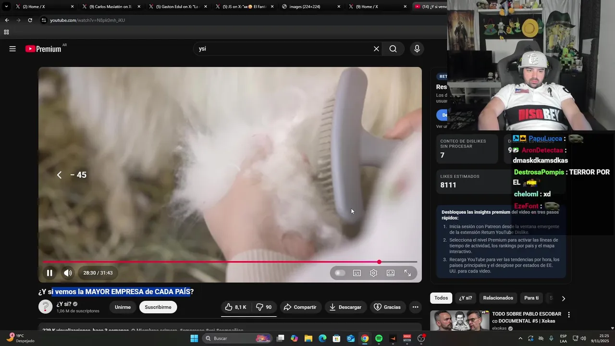The height and width of the screenshot is (346, 615).
Task: Enter full screen mode
Action: click(x=407, y=273)
